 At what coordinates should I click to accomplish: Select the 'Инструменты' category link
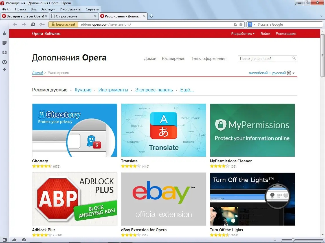tap(113, 90)
